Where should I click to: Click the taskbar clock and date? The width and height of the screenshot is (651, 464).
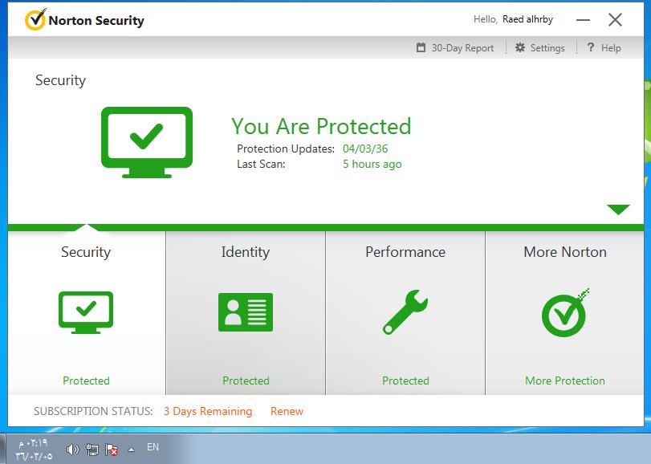(x=34, y=450)
